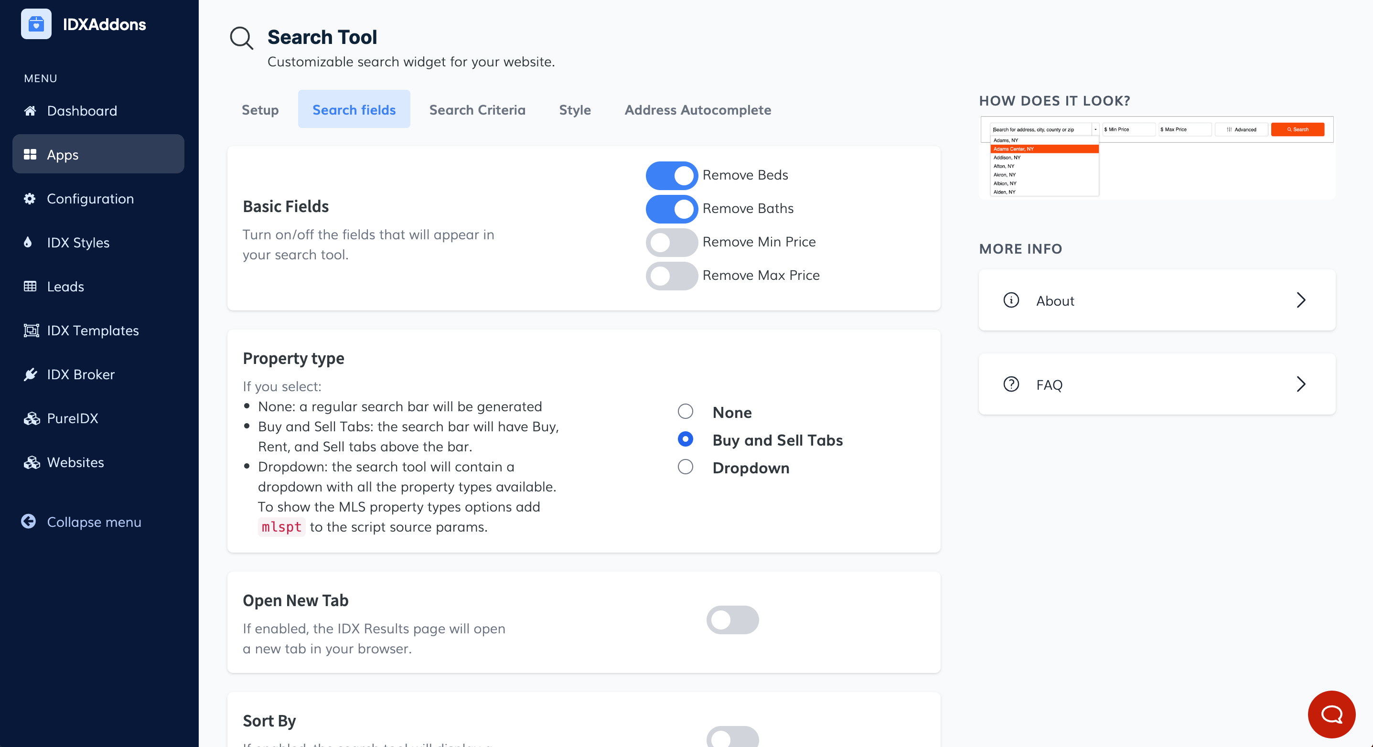
Task: Switch to the Search Criteria tab
Action: [x=477, y=110]
